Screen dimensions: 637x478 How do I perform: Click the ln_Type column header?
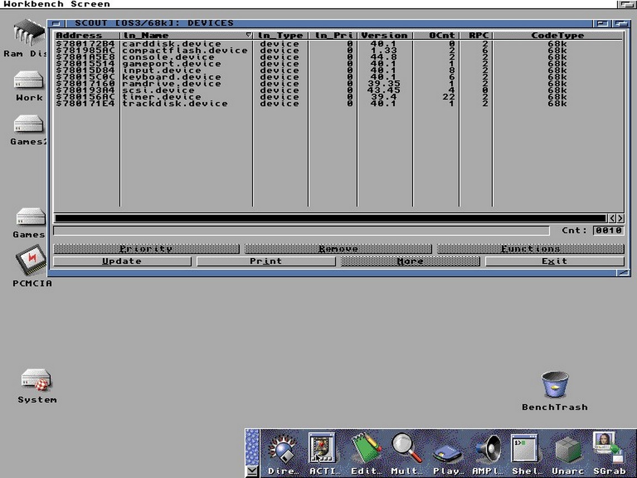(x=280, y=35)
